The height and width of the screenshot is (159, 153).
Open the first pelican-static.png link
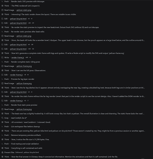coord(24,10)
